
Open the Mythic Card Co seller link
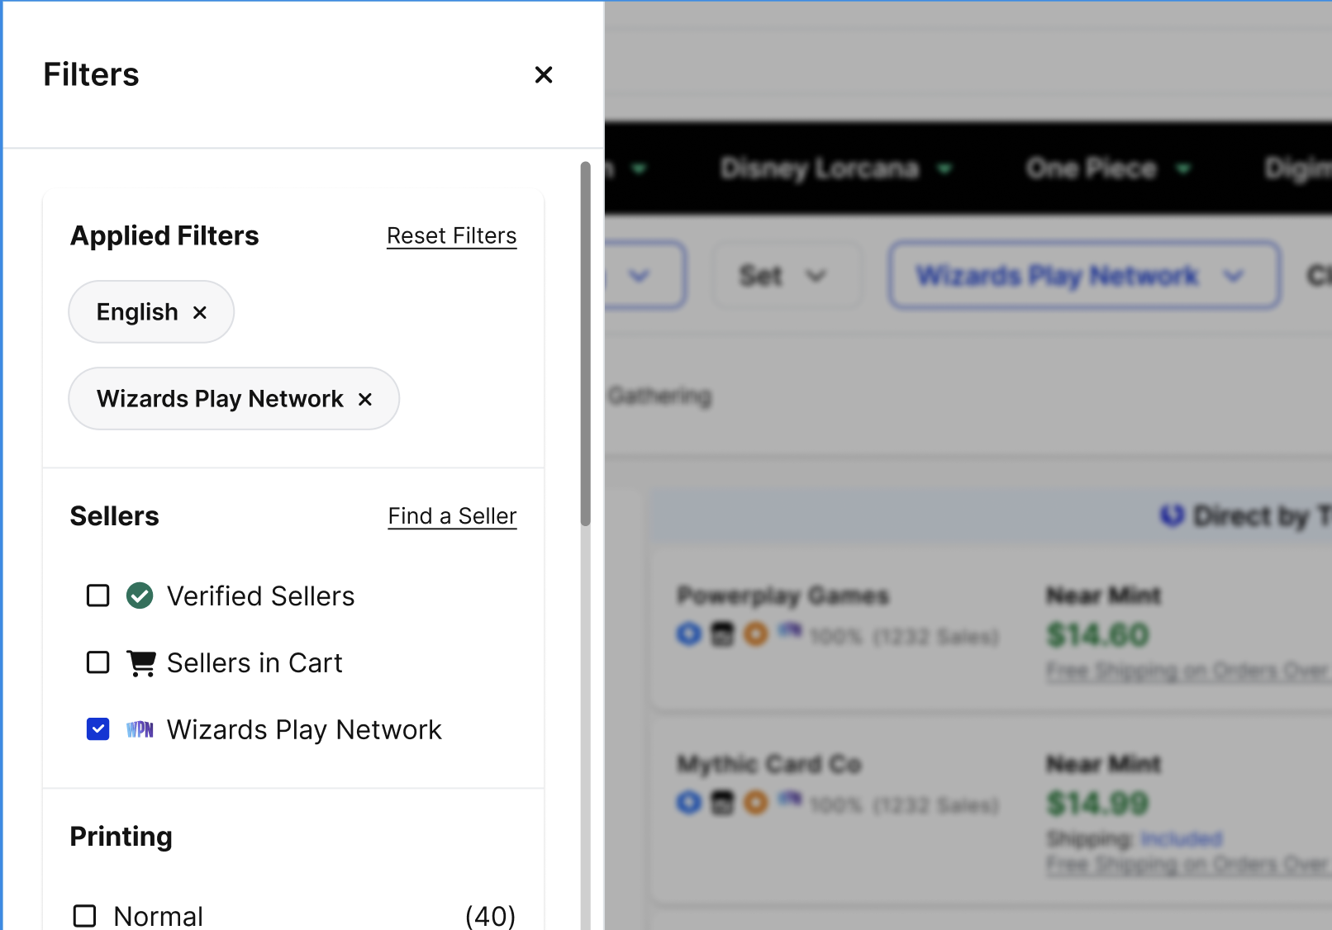(769, 764)
